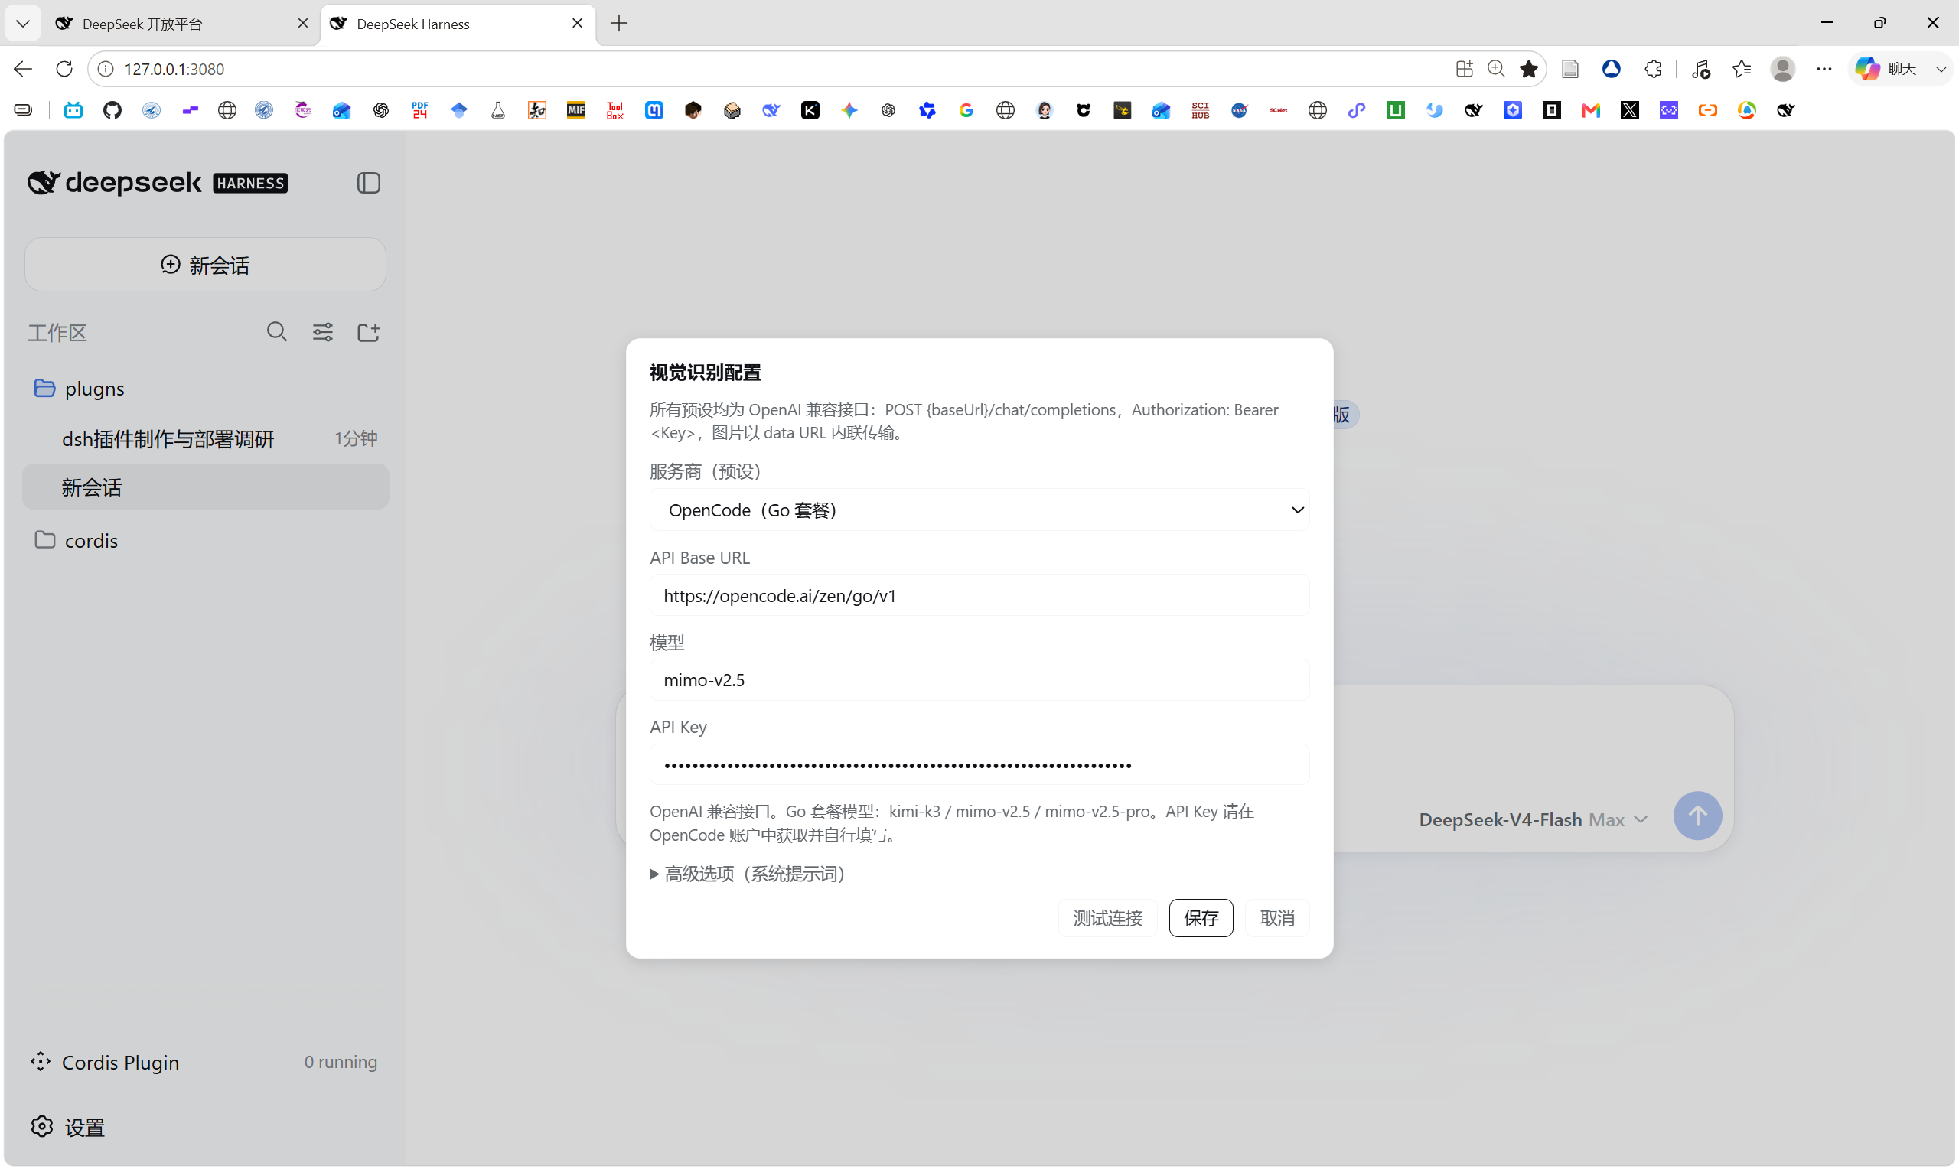This screenshot has width=1959, height=1169.
Task: Open 设置 settings in sidebar
Action: [68, 1127]
